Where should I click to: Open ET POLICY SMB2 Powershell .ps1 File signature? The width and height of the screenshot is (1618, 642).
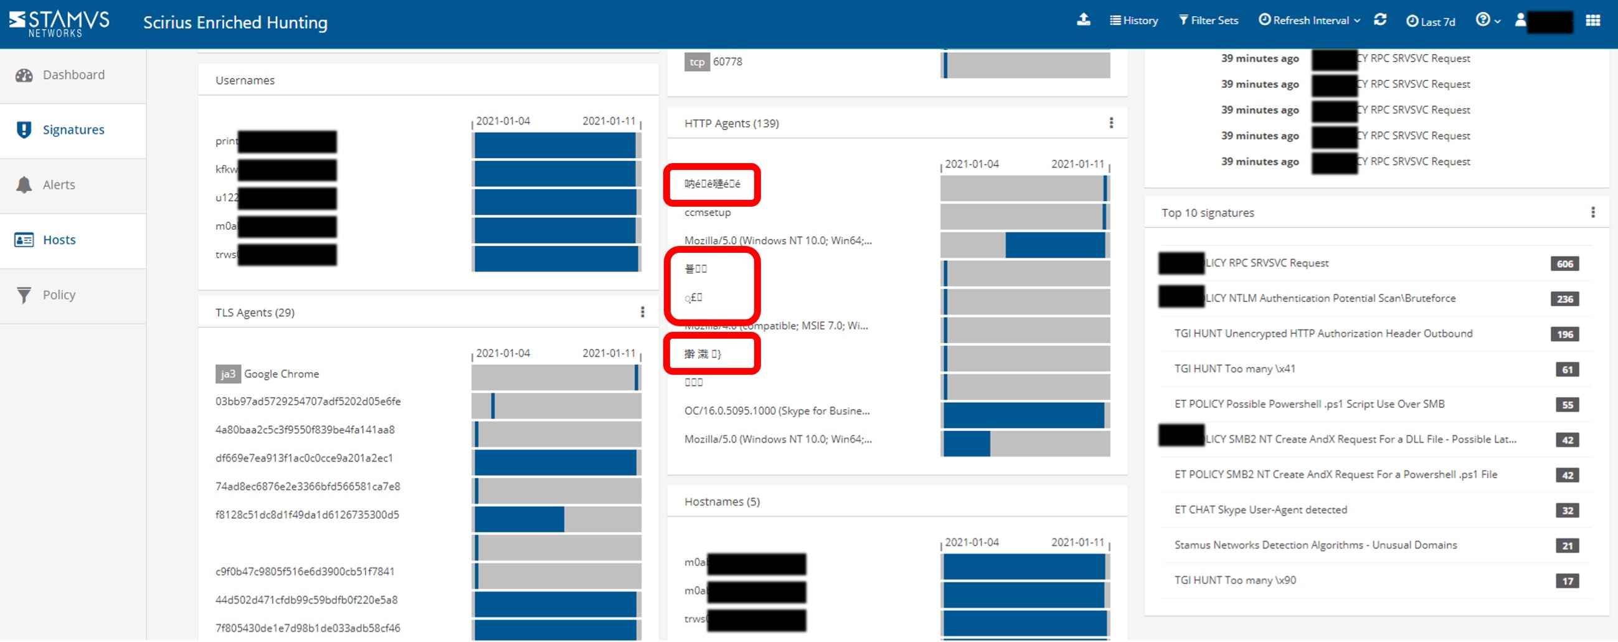pos(1335,474)
